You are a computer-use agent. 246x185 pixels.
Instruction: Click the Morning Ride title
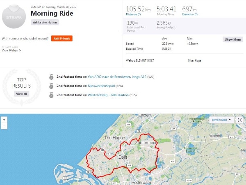coord(52,13)
